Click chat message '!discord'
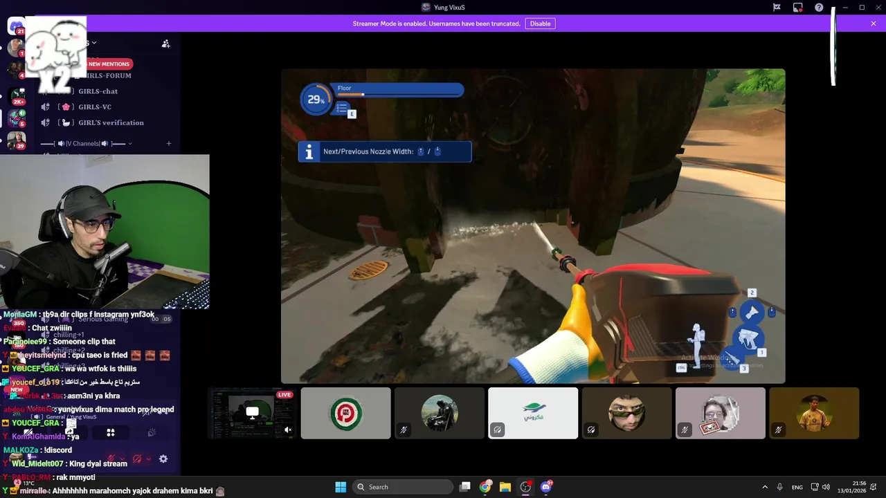886x498 pixels. point(58,450)
